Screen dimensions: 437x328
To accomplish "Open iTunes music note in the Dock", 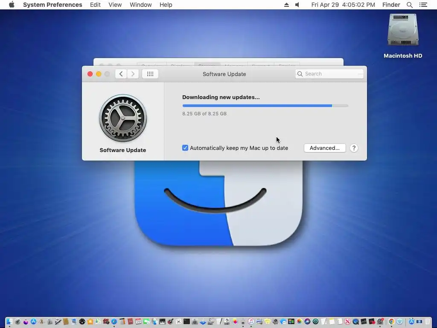I will 251,322.
